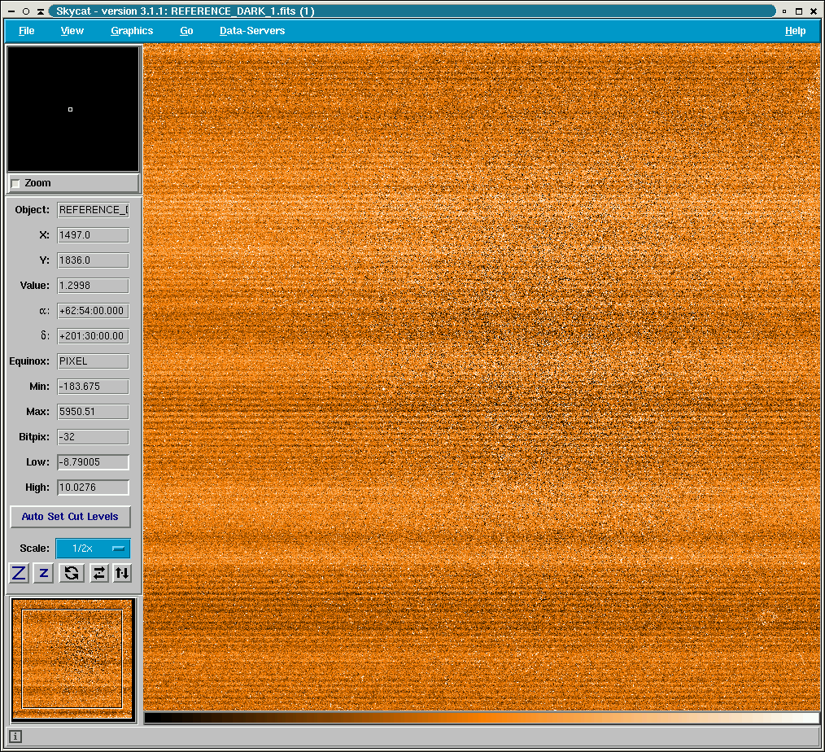Click the High cut level input field

point(93,487)
